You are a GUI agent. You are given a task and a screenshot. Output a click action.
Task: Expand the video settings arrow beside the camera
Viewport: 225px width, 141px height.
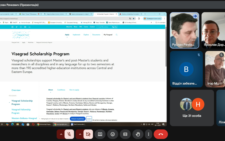coord(80,134)
